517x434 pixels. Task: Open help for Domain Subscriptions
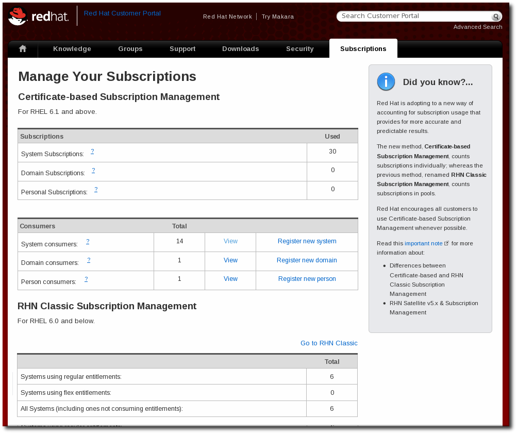tap(93, 170)
